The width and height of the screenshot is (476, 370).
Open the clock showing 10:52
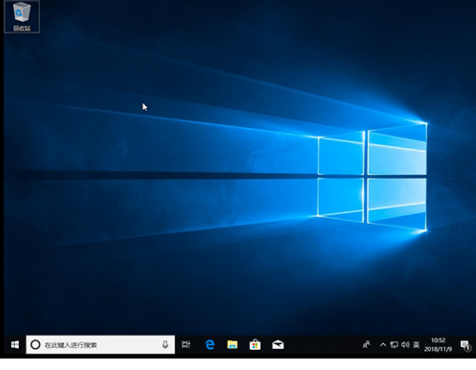coord(438,341)
